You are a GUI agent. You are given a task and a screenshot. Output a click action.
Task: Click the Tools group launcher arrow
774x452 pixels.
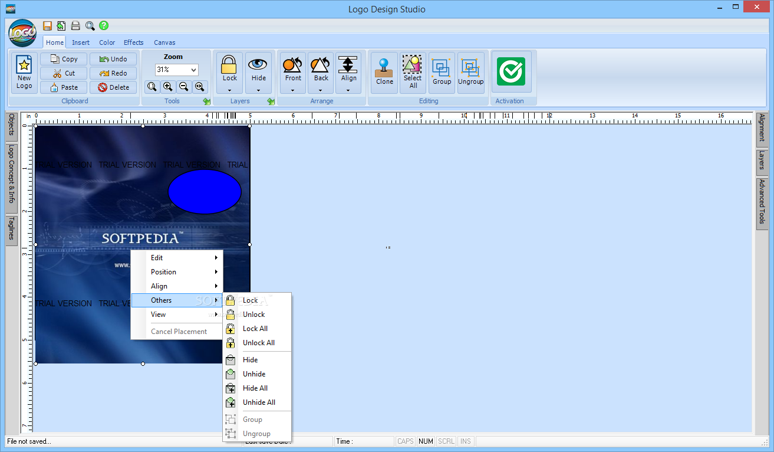[206, 101]
